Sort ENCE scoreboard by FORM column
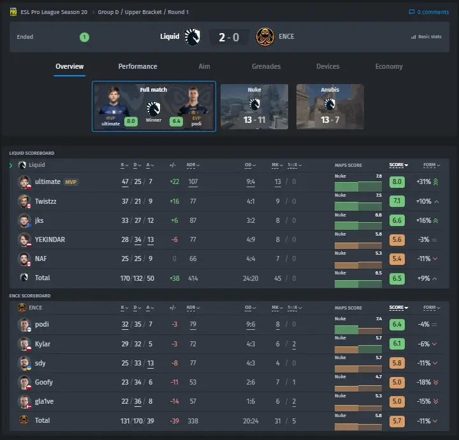 click(x=432, y=308)
